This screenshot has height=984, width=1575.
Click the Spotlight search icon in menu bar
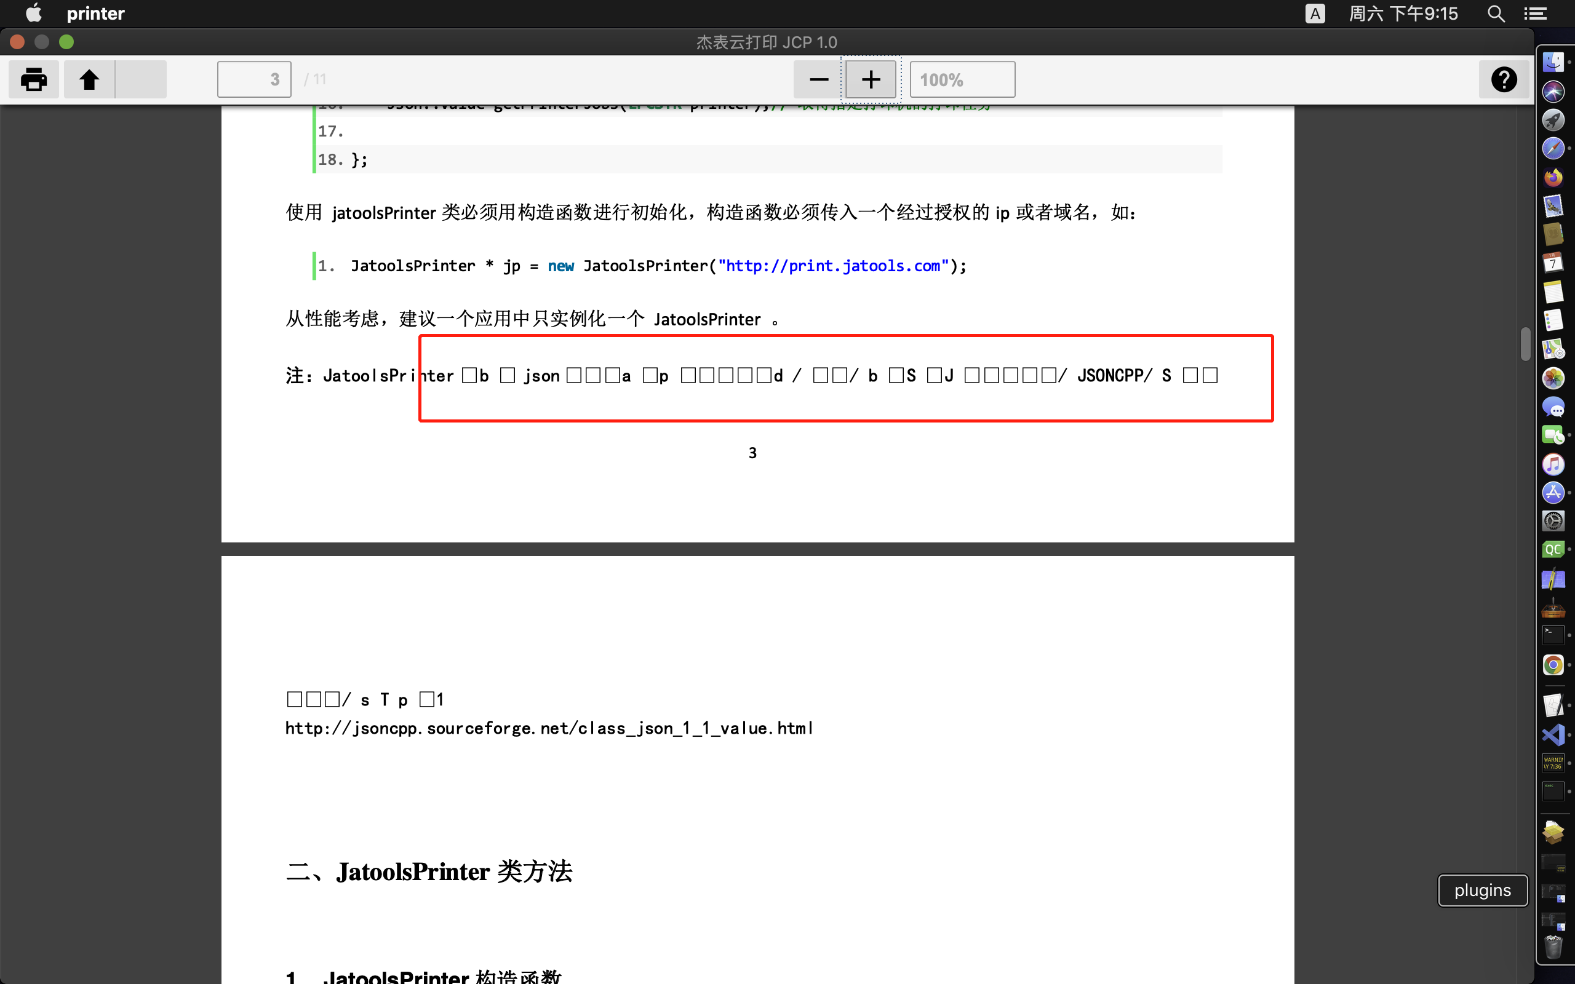coord(1496,14)
